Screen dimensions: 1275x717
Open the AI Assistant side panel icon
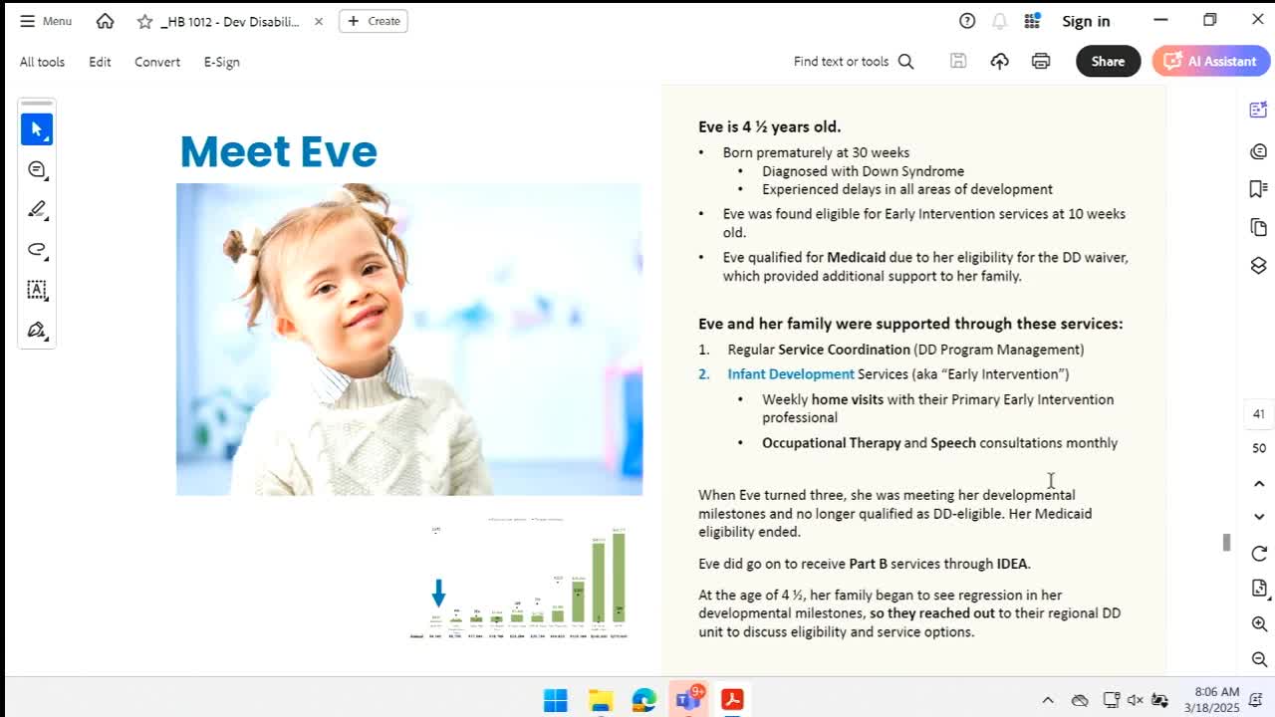coord(1258,110)
